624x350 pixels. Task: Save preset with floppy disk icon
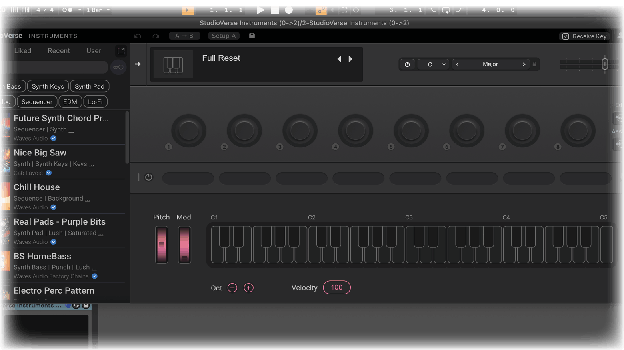pyautogui.click(x=252, y=36)
